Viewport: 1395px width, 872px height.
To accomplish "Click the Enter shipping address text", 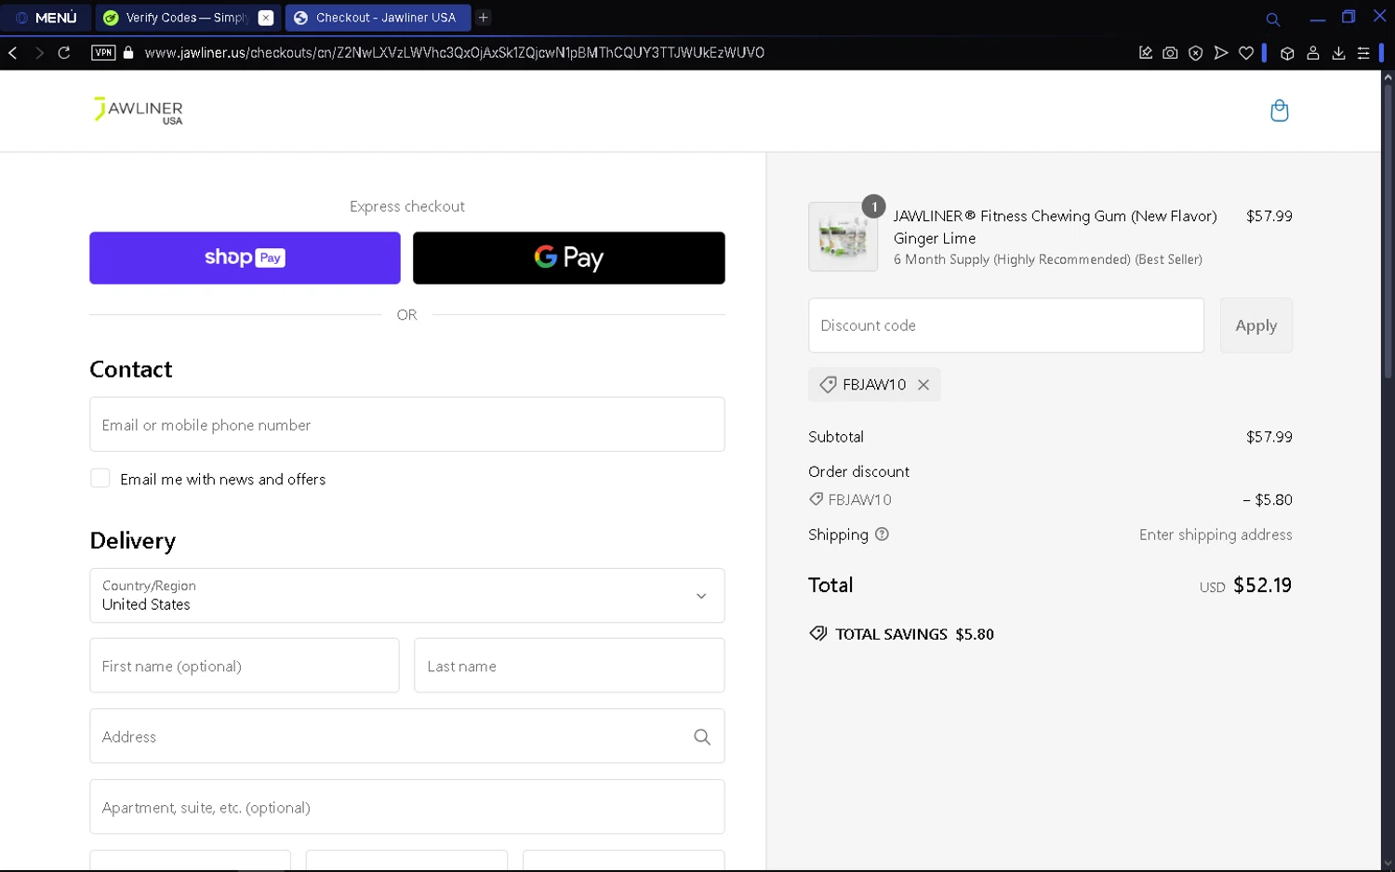I will [1216, 535].
